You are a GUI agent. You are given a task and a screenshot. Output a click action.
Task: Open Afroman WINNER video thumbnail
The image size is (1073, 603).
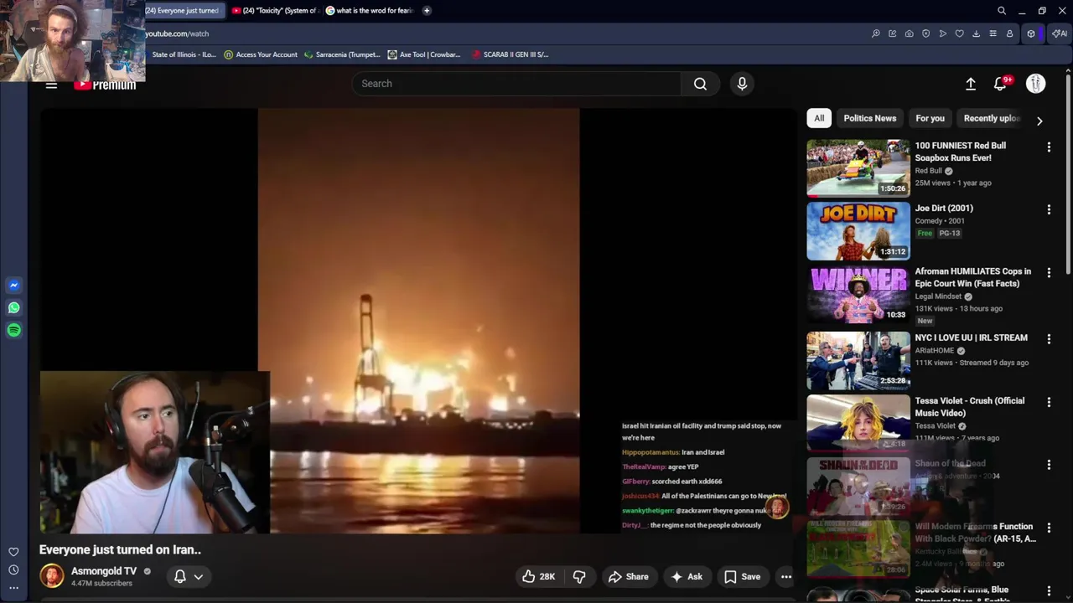point(858,294)
